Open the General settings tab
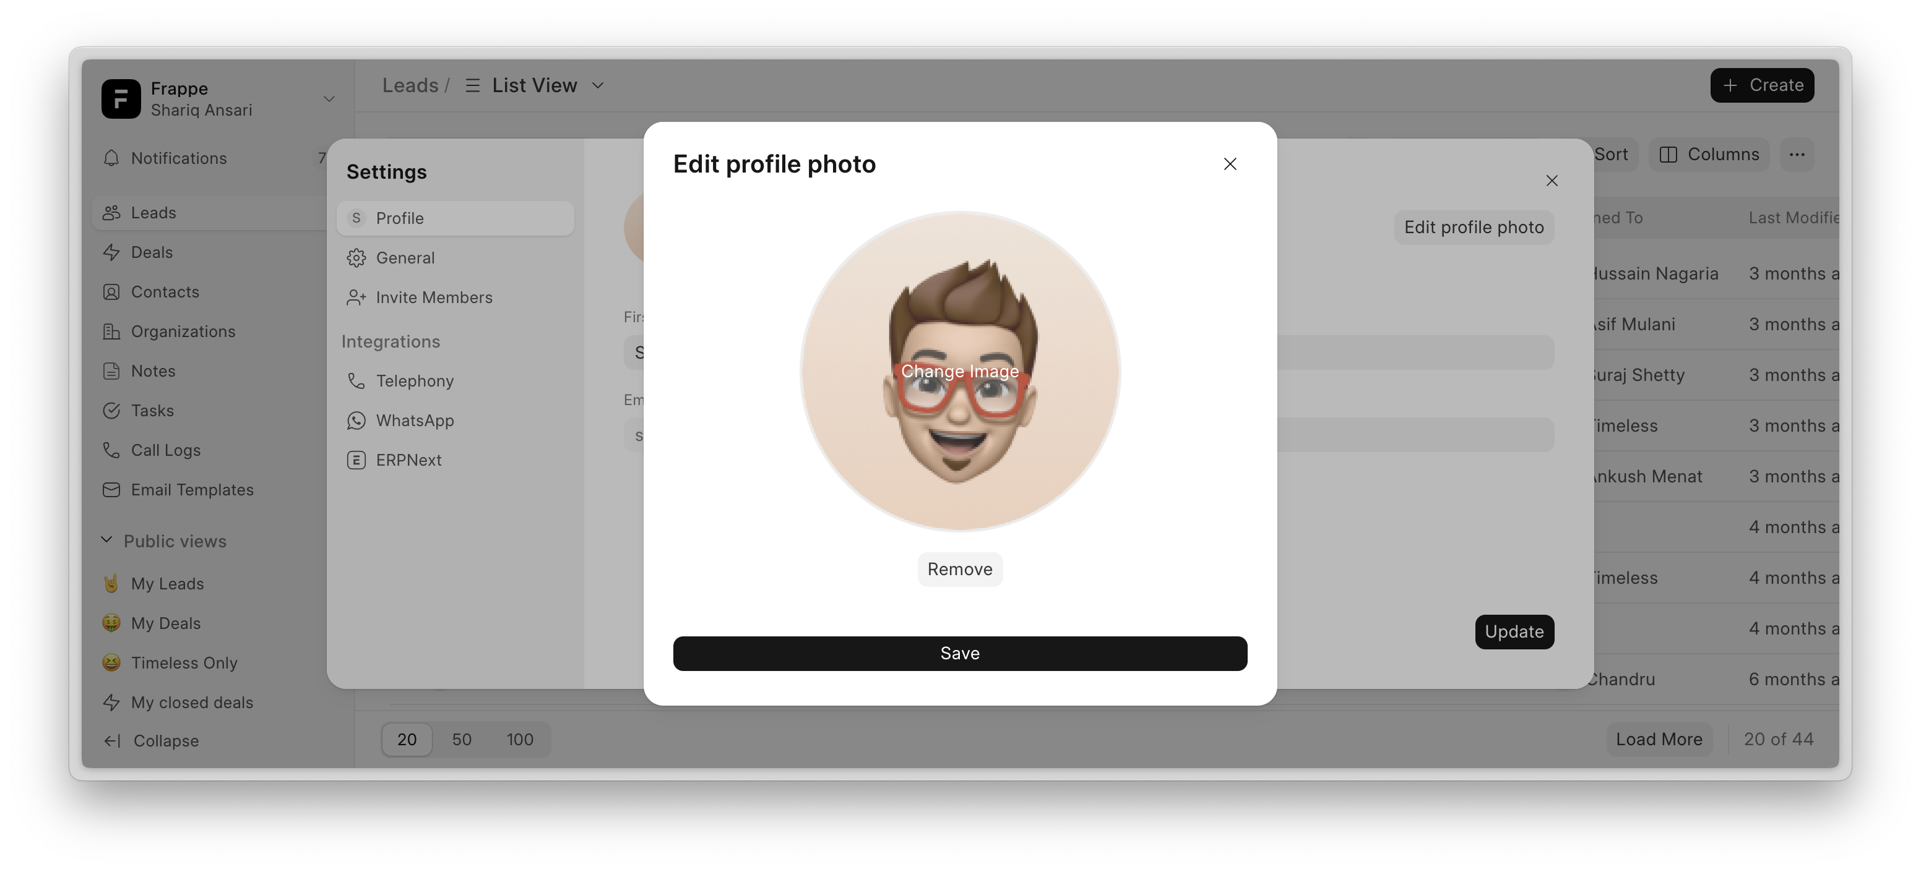Viewport: 1921px width, 872px height. 405,258
